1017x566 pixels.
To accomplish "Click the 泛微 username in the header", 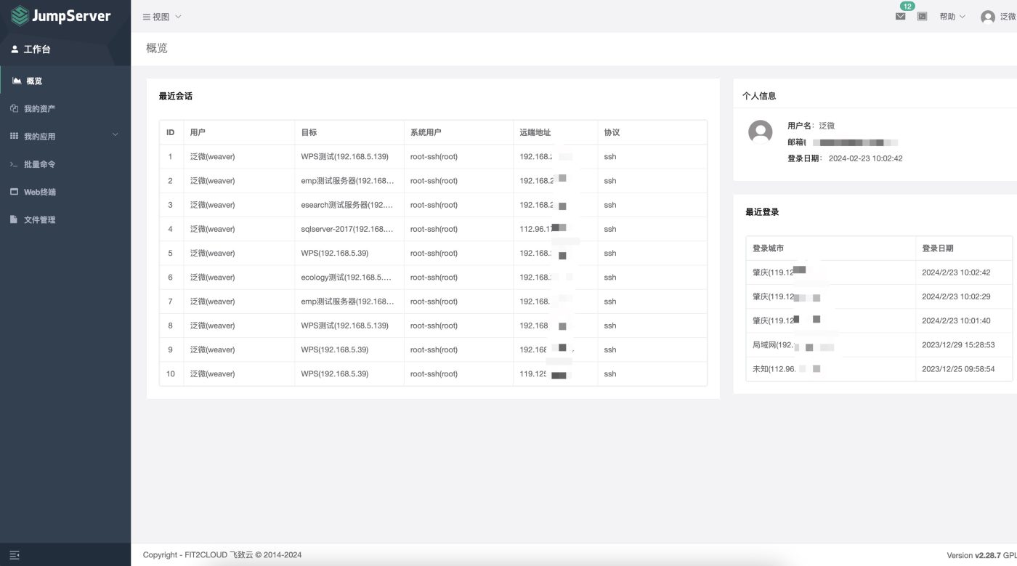I will click(1008, 17).
